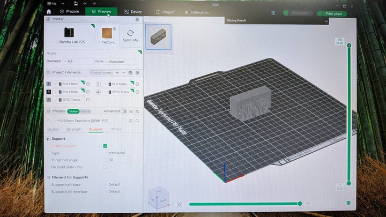The width and height of the screenshot is (386, 217).
Task: Edit filament 2 PLA Matte preset
Action: pyautogui.click(x=137, y=84)
